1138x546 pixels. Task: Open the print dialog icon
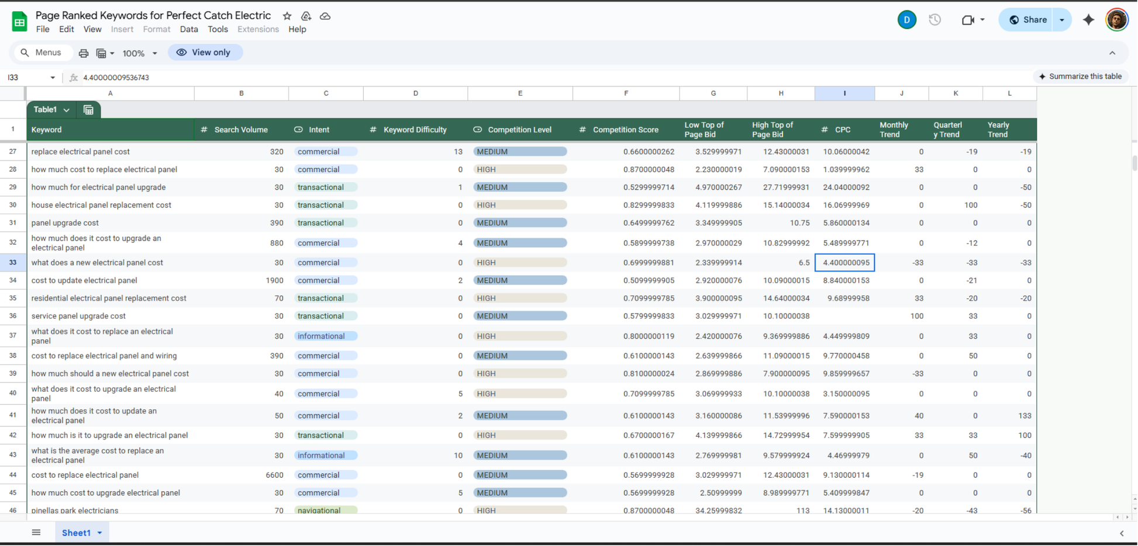tap(84, 53)
